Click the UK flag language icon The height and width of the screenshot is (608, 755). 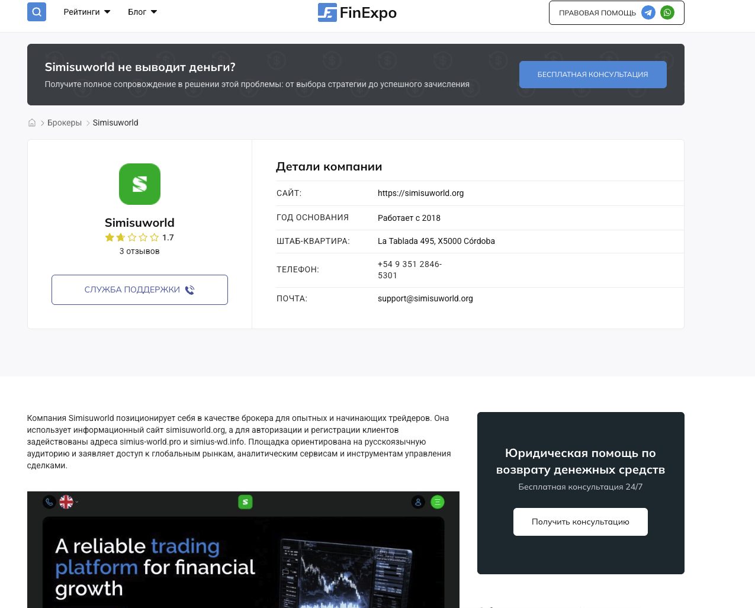pos(66,502)
